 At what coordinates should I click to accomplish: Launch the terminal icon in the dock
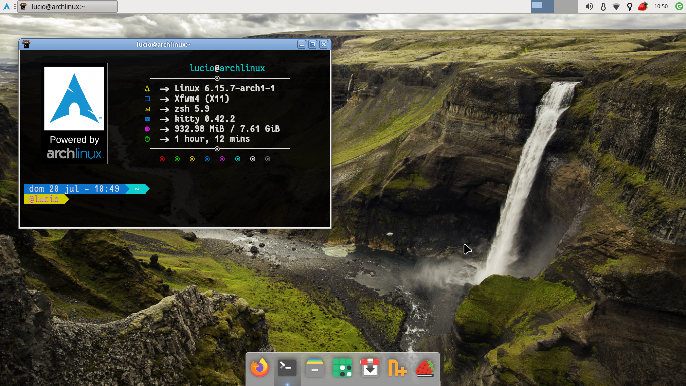[287, 368]
